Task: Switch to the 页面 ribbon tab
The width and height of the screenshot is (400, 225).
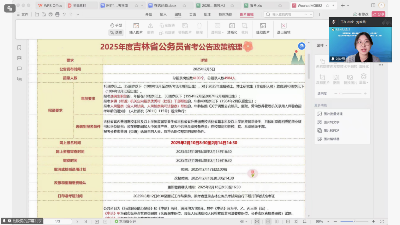Action: tap(193, 15)
